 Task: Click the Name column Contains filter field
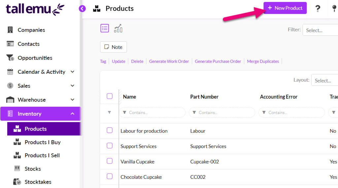152,112
